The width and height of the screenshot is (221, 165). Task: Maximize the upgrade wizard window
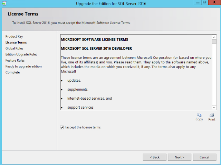(205, 2)
